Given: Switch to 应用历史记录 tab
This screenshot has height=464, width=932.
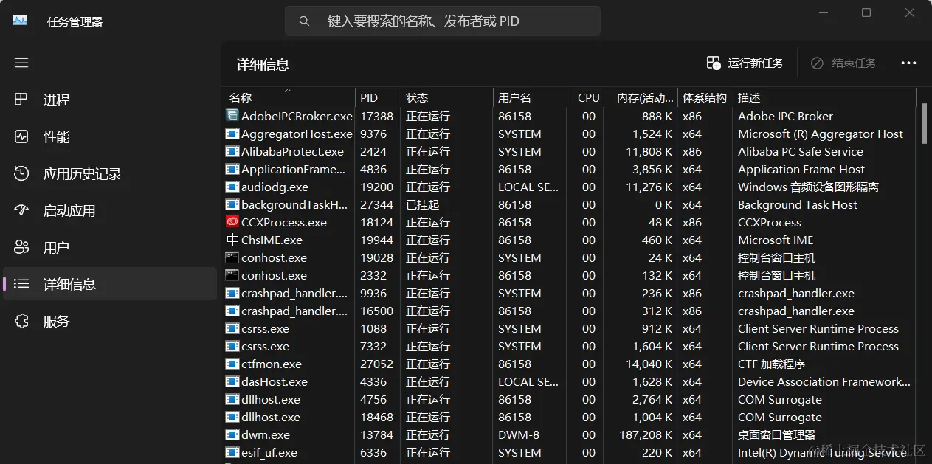Looking at the screenshot, I should point(110,173).
